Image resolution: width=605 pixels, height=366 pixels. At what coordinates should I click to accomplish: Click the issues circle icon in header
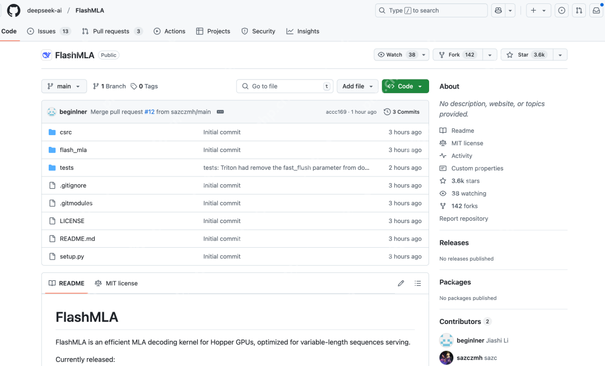[562, 11]
